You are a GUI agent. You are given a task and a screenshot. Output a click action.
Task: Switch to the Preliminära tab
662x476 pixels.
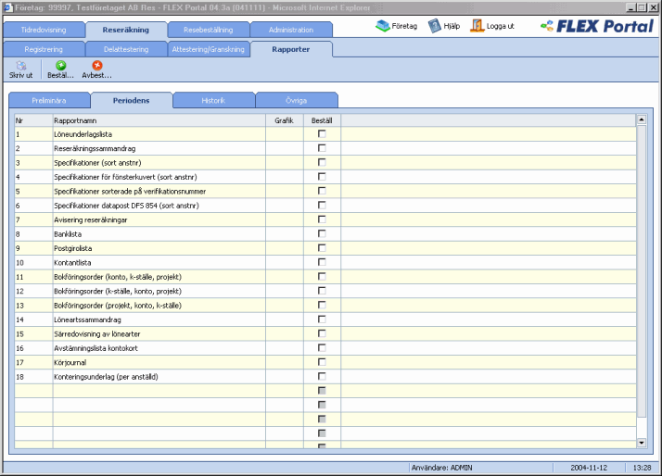point(49,100)
